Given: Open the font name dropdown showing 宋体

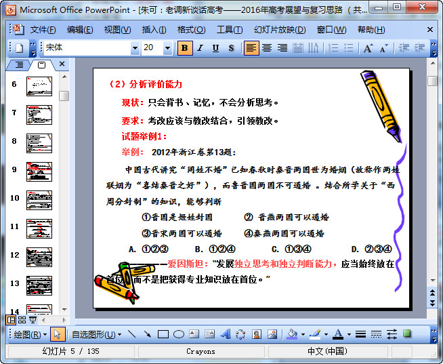Looking at the screenshot, I should [x=135, y=48].
